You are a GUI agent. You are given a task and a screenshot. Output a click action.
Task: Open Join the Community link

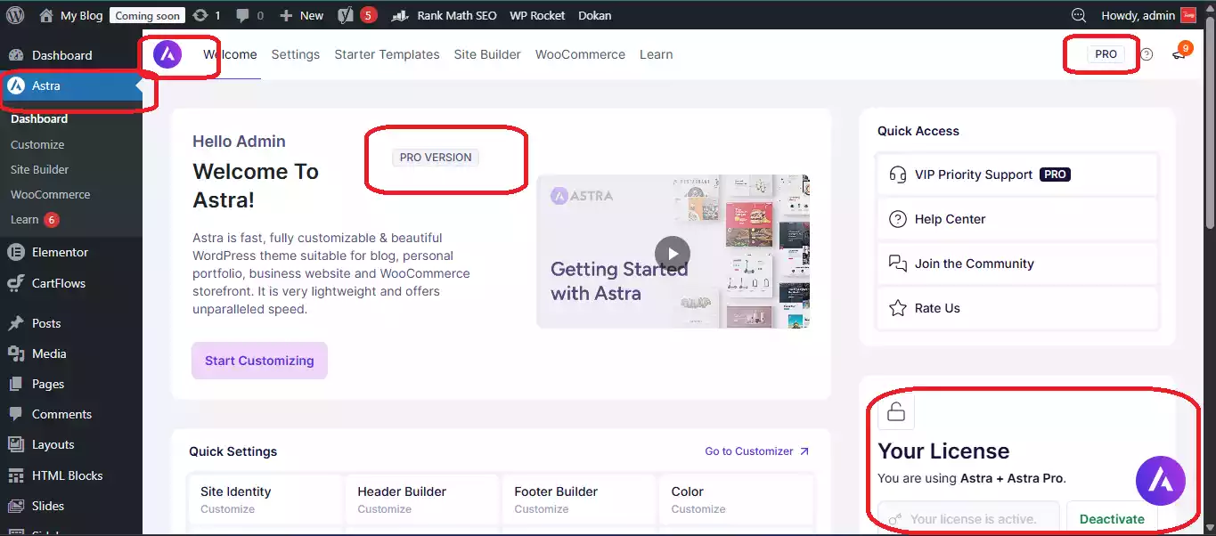[1017, 264]
